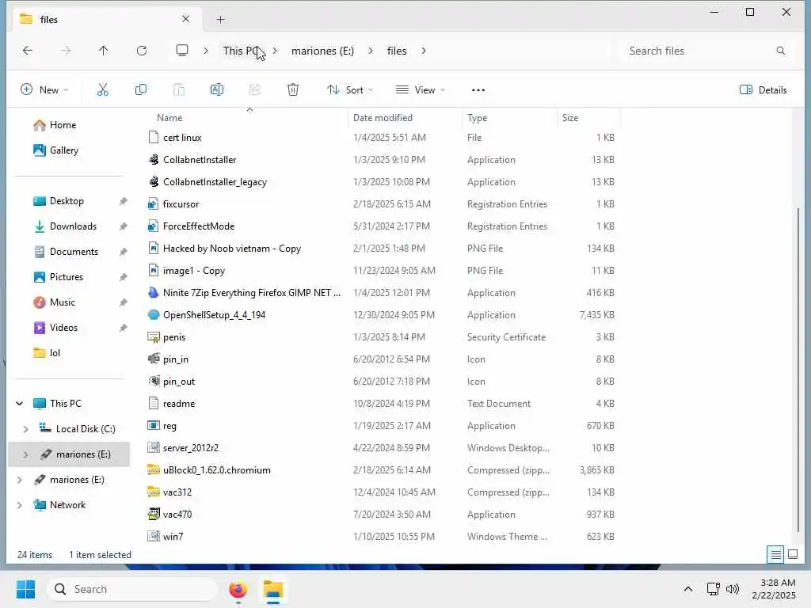This screenshot has height=608, width=811.
Task: Switch to large icons view in status bar
Action: coord(792,555)
